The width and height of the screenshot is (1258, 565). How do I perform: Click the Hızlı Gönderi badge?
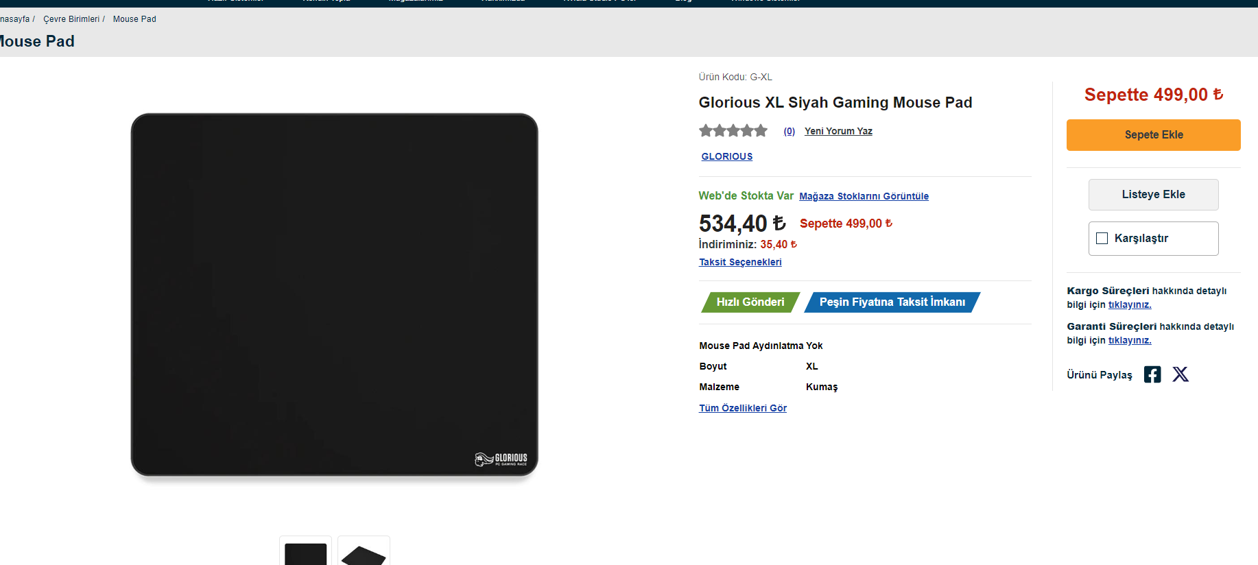[x=750, y=302]
